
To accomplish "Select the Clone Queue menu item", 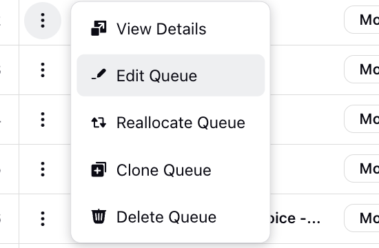I will coord(171,169).
